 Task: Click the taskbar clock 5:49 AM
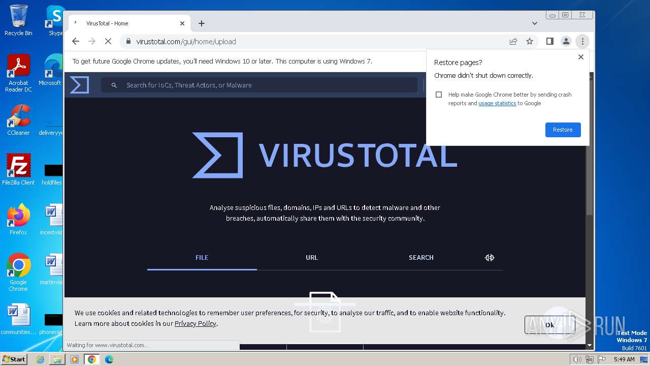pos(624,359)
